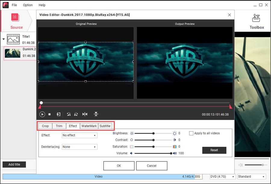
Task: Switch to the Trim tab
Action: [x=59, y=126]
